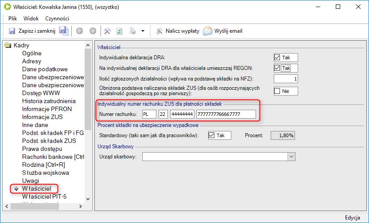Screen dimensions: 369x223
Task: Select Rodzina [Ctrl+R] in the tree
Action: [43, 165]
